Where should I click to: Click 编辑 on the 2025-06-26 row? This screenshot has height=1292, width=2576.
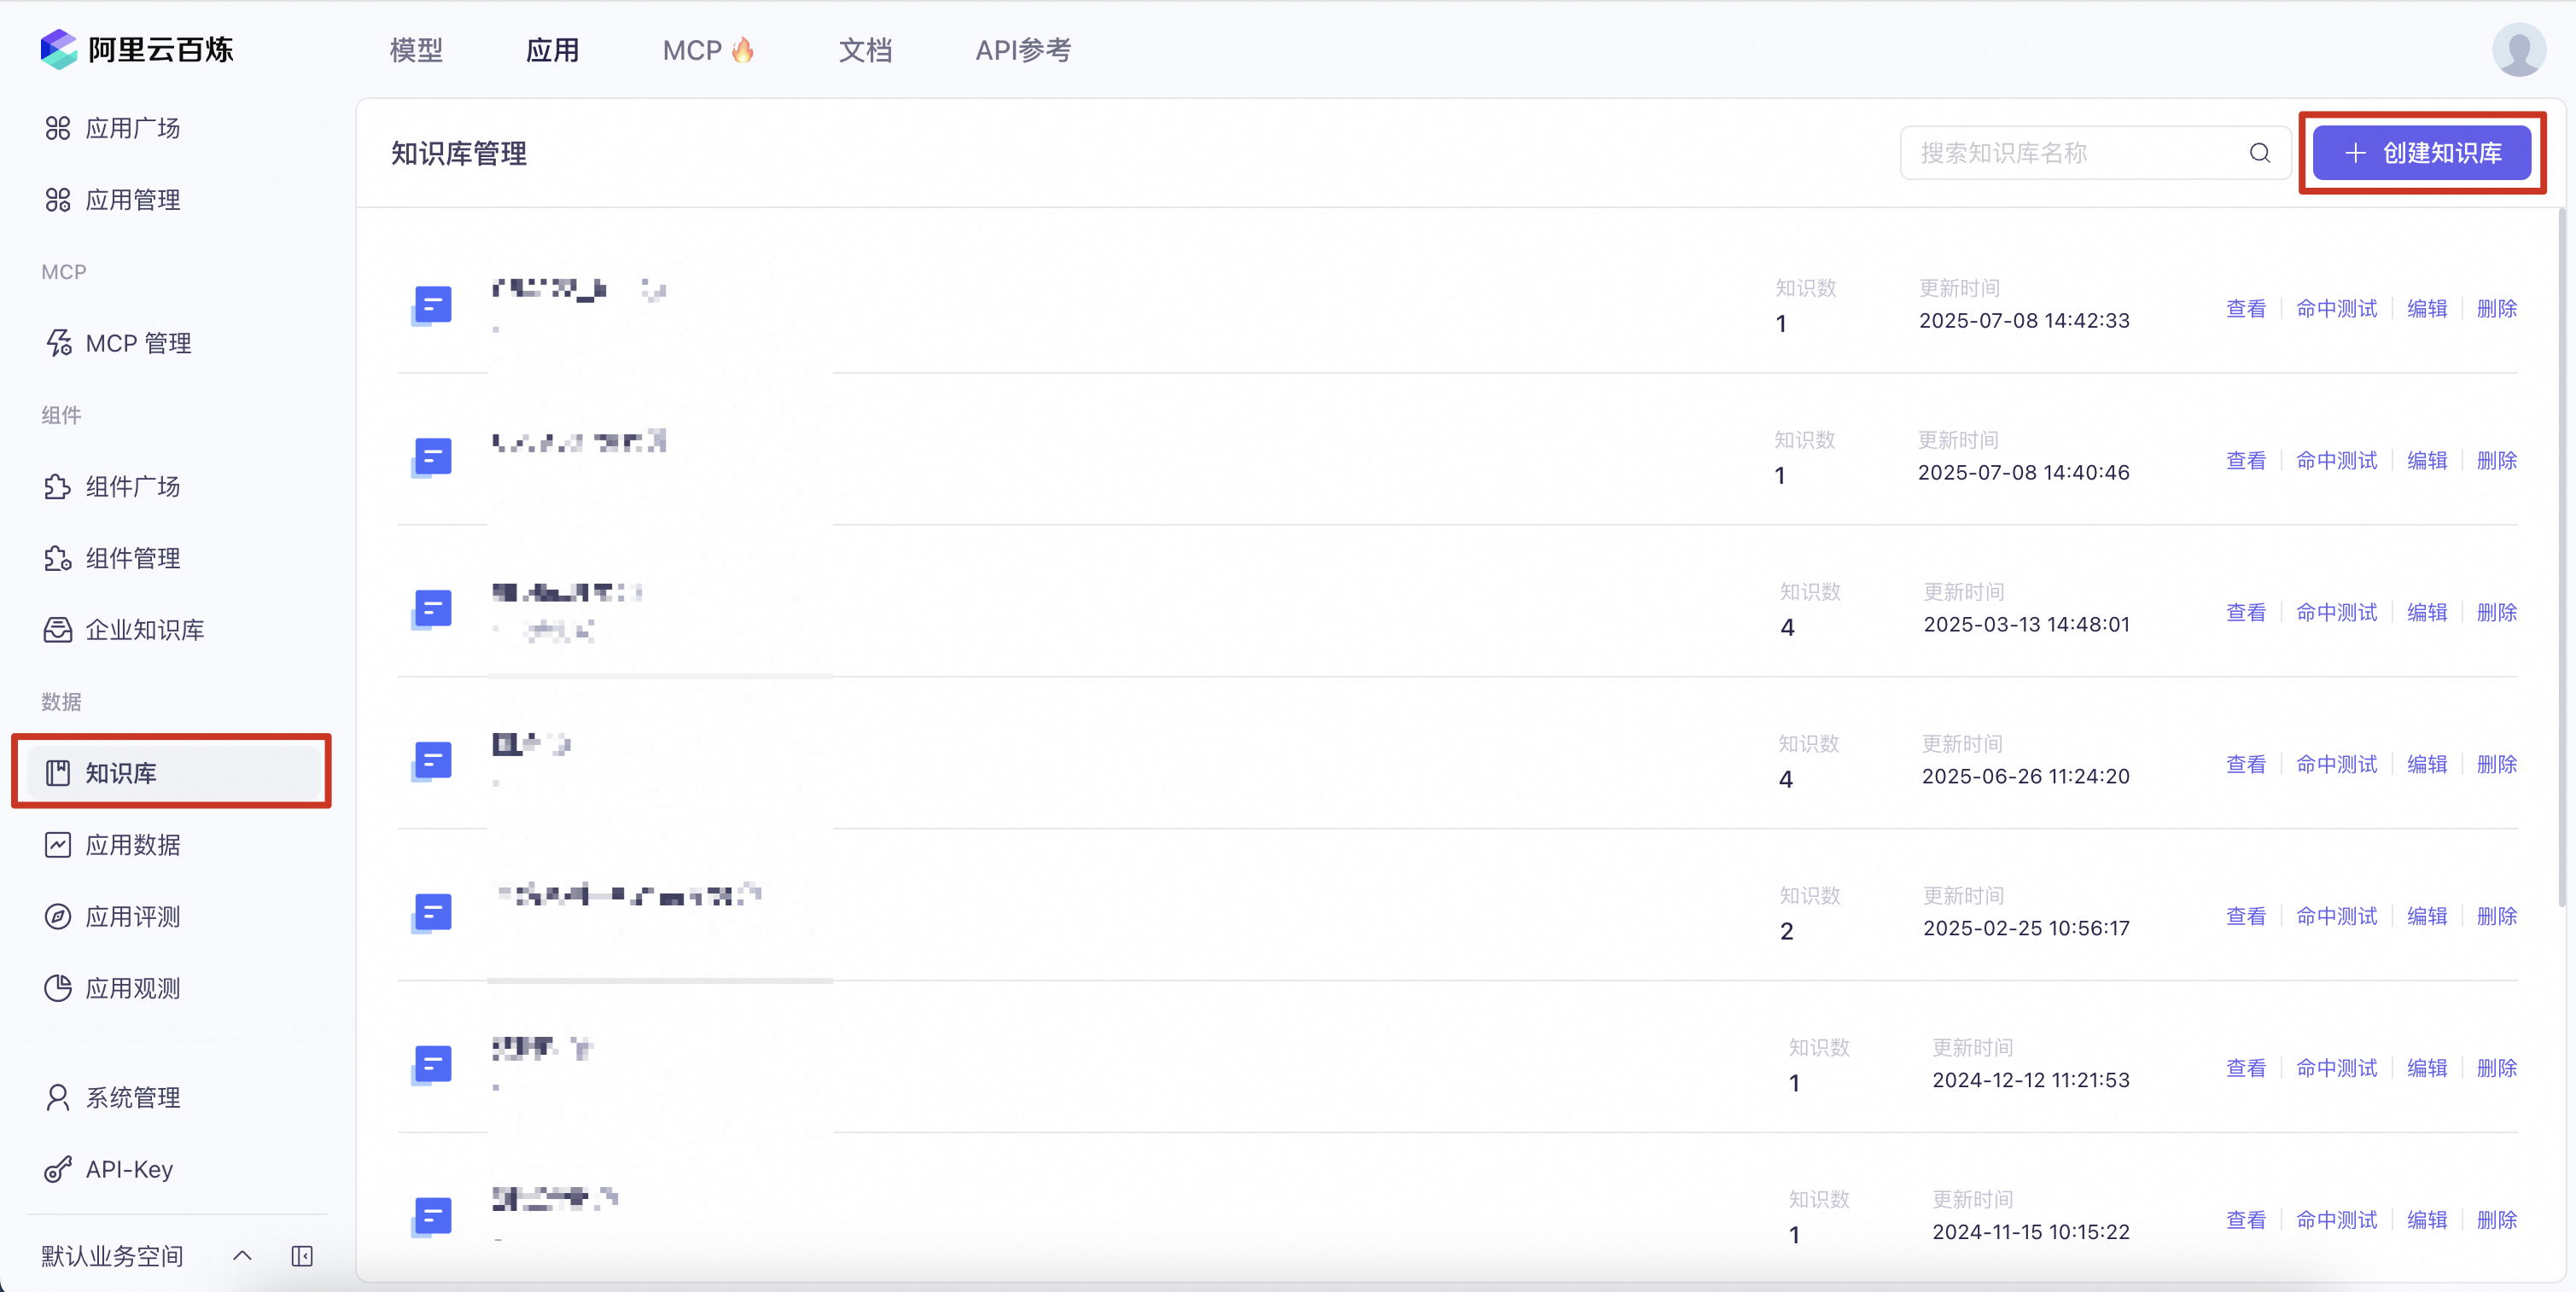tap(2426, 765)
